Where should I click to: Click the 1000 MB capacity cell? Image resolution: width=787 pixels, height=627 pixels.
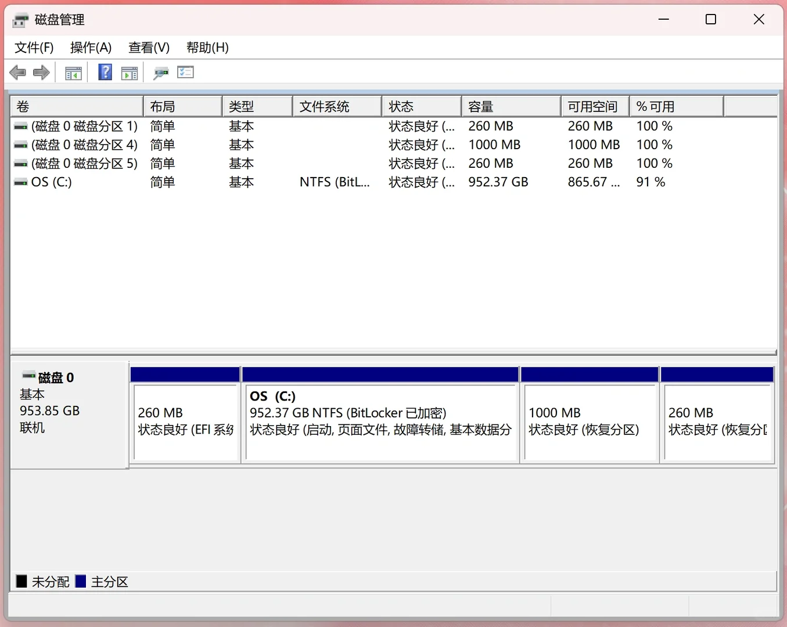[494, 145]
